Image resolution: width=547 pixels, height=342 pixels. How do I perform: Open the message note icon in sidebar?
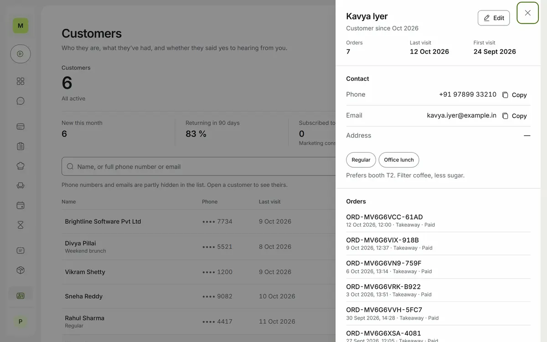click(x=21, y=250)
